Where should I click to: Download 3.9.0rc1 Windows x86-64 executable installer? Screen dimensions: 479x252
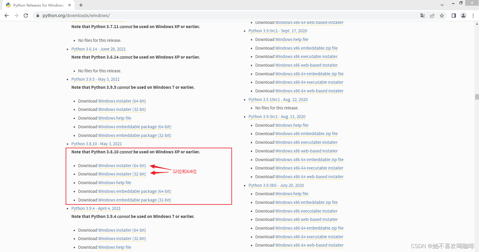pyautogui.click(x=309, y=168)
